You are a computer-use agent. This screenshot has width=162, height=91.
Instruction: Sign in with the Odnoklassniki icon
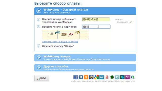pos(86,77)
